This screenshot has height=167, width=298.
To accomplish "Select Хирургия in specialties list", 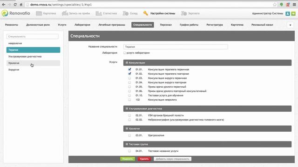I will pos(33,70).
